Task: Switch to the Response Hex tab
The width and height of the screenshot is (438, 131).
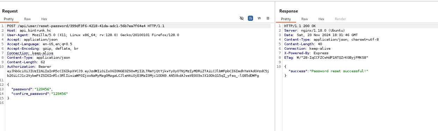Action: [x=321, y=19]
